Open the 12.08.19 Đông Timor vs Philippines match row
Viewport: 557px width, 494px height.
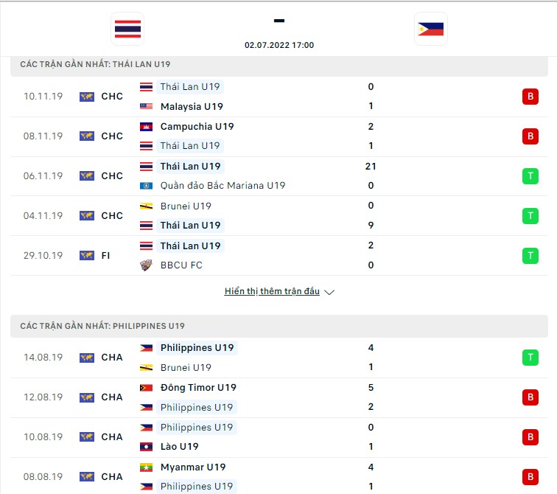pos(279,397)
